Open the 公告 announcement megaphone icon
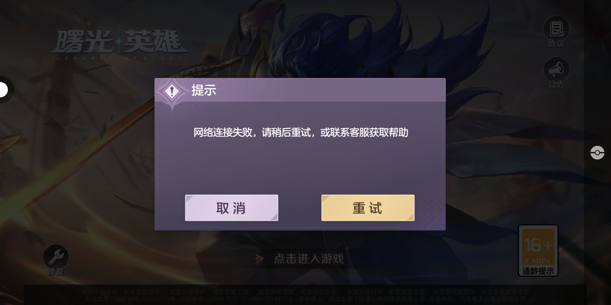This screenshot has width=611, height=305. pyautogui.click(x=556, y=69)
